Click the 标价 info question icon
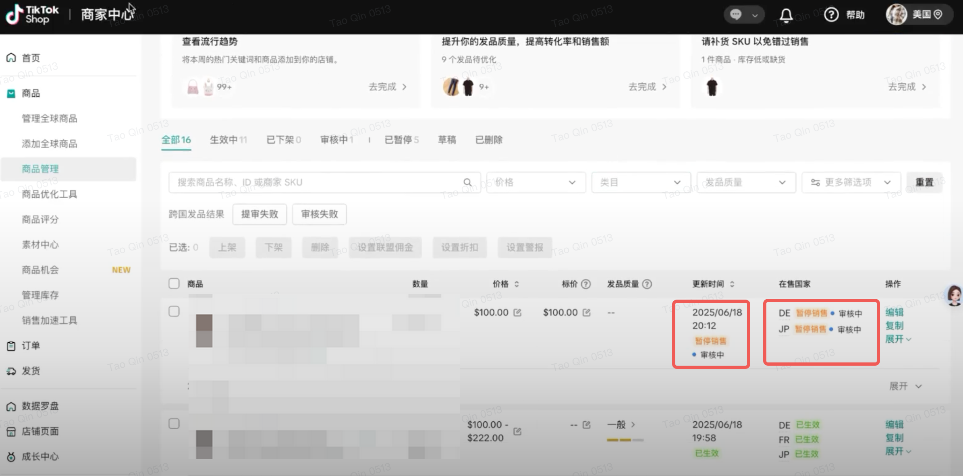Image resolution: width=963 pixels, height=476 pixels. tap(586, 284)
